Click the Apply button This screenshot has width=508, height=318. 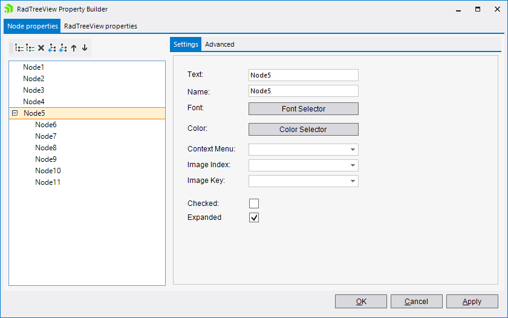point(472,302)
